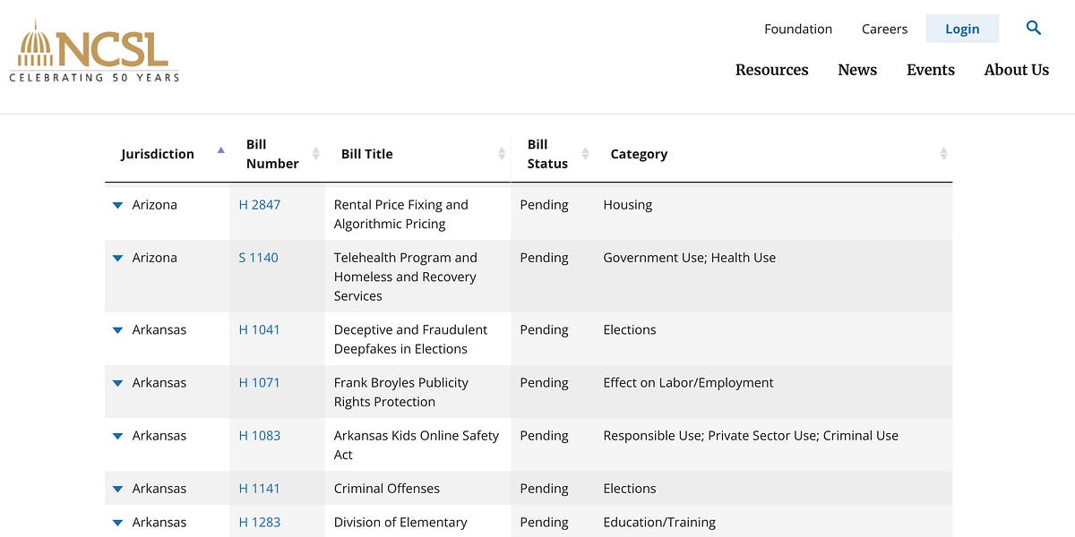
Task: Open bill H 2847 link
Action: pyautogui.click(x=260, y=205)
